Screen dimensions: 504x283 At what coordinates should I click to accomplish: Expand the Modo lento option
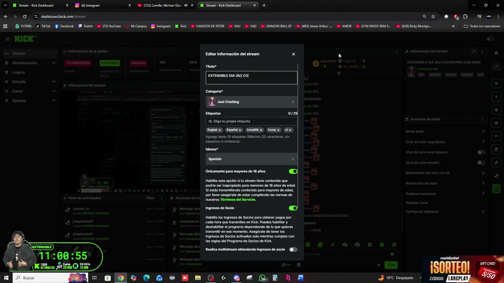pyautogui.click(x=445, y=131)
